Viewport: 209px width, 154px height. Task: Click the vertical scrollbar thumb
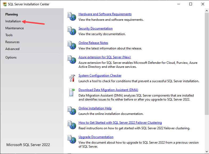[207, 64]
